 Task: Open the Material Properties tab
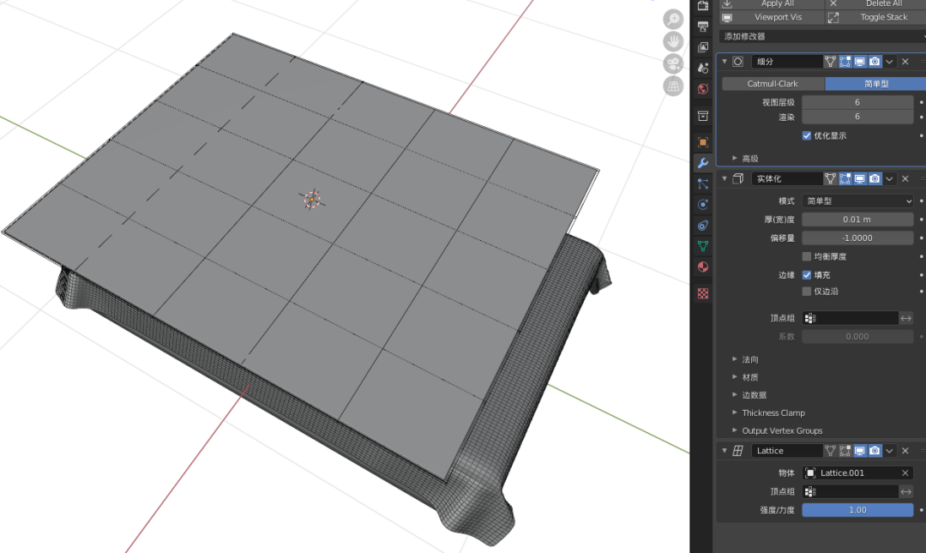pyautogui.click(x=702, y=267)
